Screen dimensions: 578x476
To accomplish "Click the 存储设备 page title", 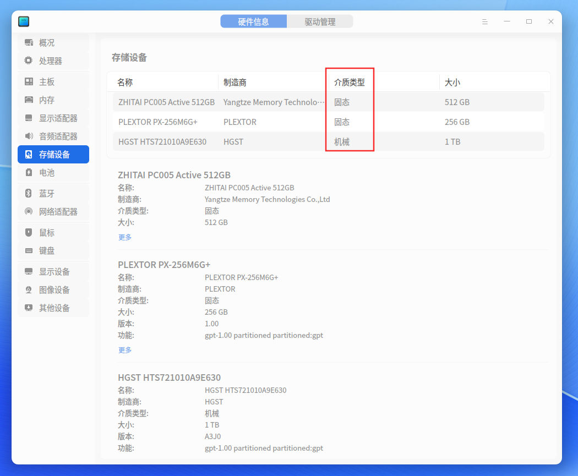I will pos(129,57).
